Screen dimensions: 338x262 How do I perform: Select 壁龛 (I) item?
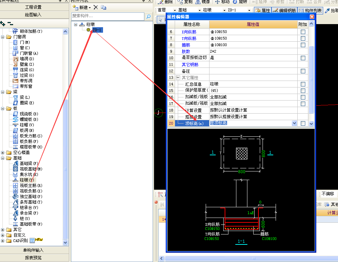(23, 64)
